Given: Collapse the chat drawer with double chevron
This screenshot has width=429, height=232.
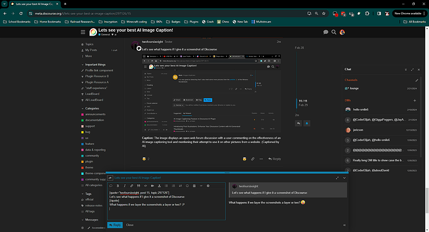Looking at the screenshot, I should coord(406,70).
